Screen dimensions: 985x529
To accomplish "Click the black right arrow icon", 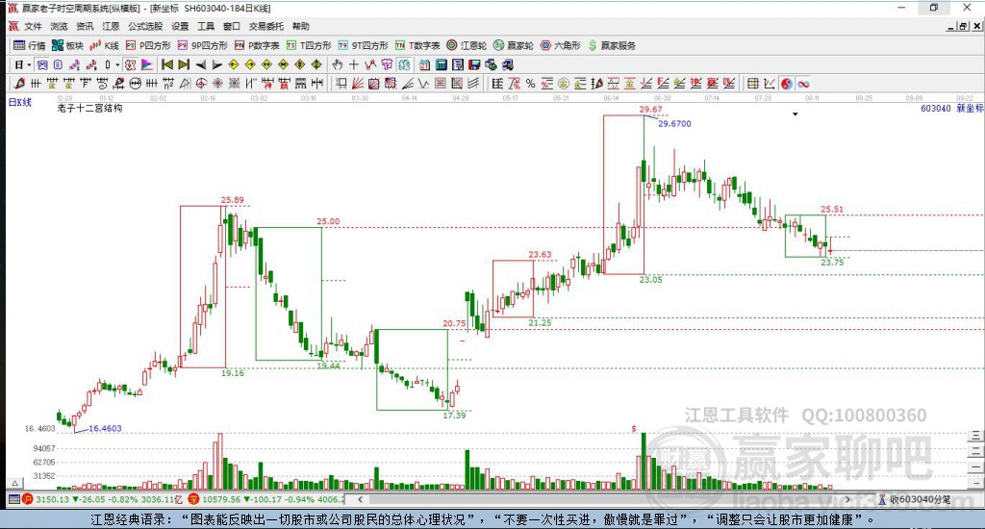I will point(216,64).
